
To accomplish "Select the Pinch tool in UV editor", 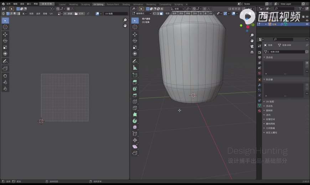I will (x=5, y=89).
